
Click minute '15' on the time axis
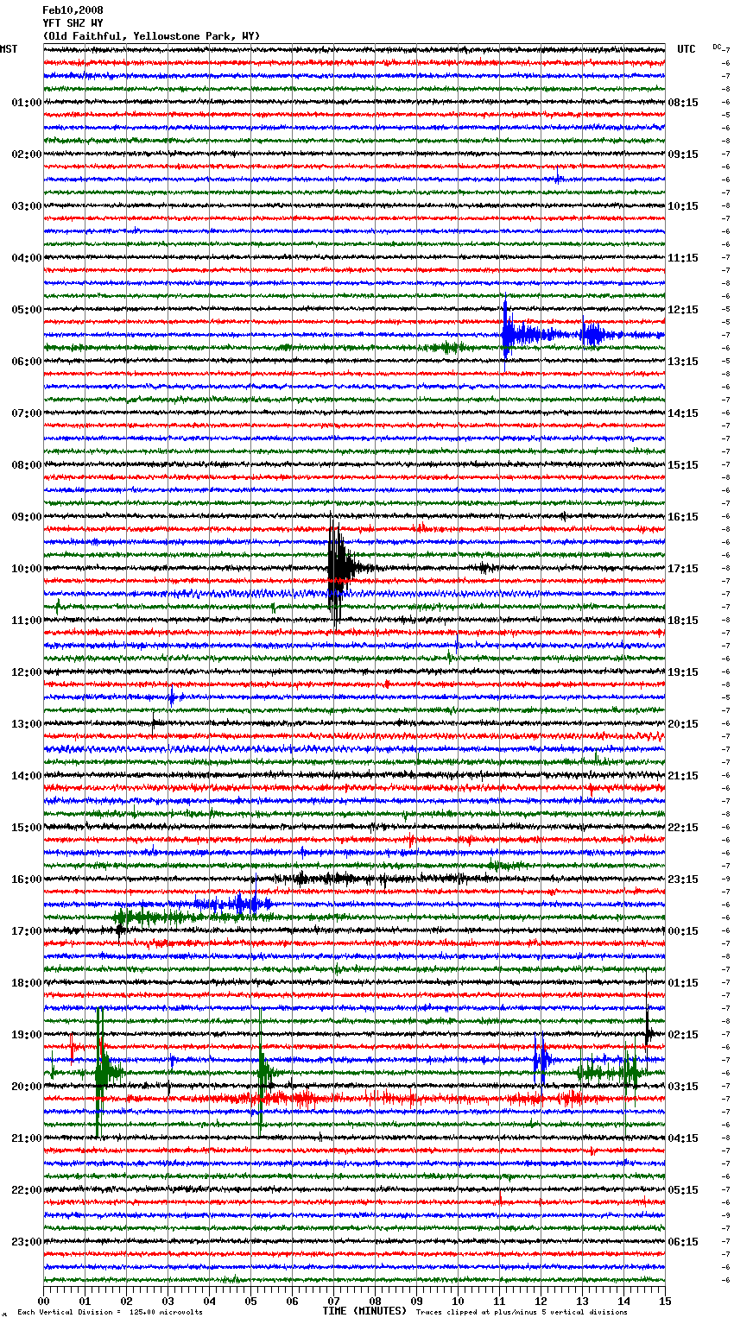point(665,1302)
